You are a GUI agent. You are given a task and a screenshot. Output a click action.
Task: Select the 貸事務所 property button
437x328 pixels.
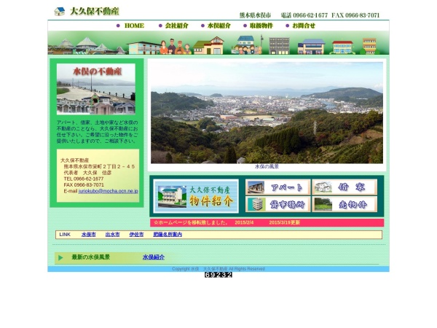point(277,204)
